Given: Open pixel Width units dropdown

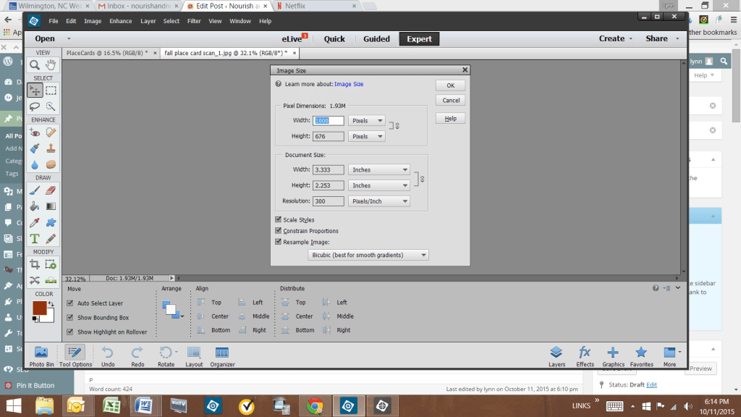Looking at the screenshot, I should tap(367, 121).
